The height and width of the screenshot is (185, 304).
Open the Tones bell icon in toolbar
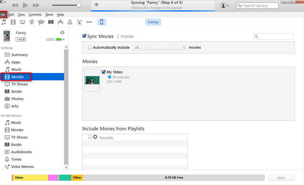(x=70, y=22)
